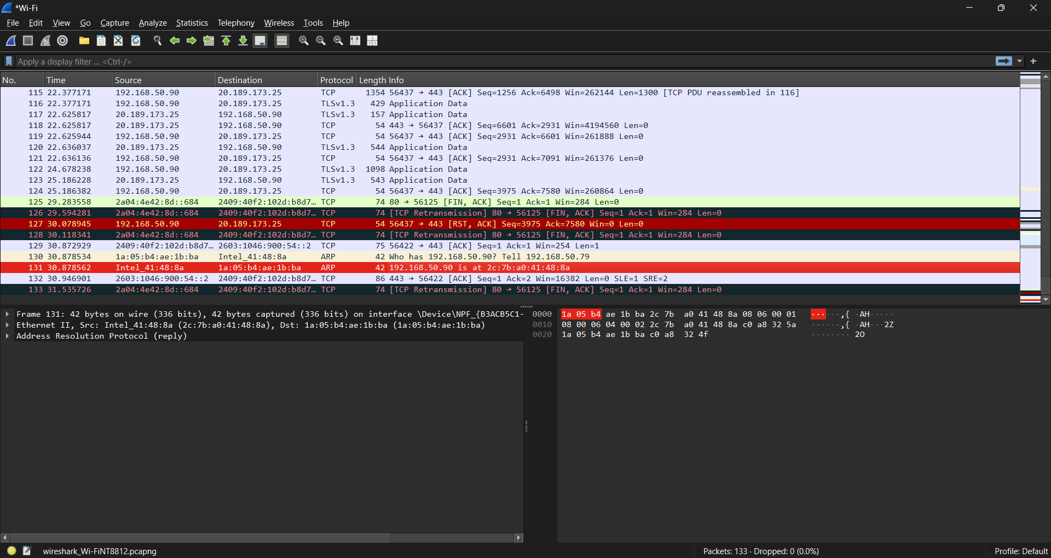Select packet 122 Application Data row

coord(510,169)
